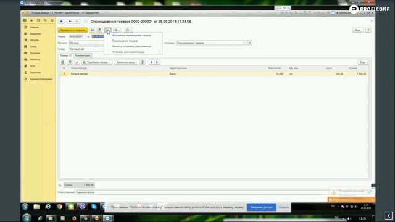Expand the operation type dropdown arrow
The width and height of the screenshot is (395, 222).
[246, 43]
